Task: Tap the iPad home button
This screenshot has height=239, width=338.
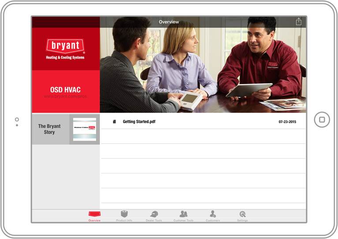Action: 322,119
